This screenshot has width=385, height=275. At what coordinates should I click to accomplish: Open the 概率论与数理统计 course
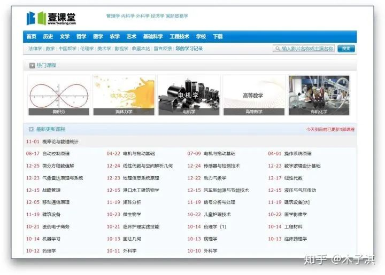click(x=60, y=142)
